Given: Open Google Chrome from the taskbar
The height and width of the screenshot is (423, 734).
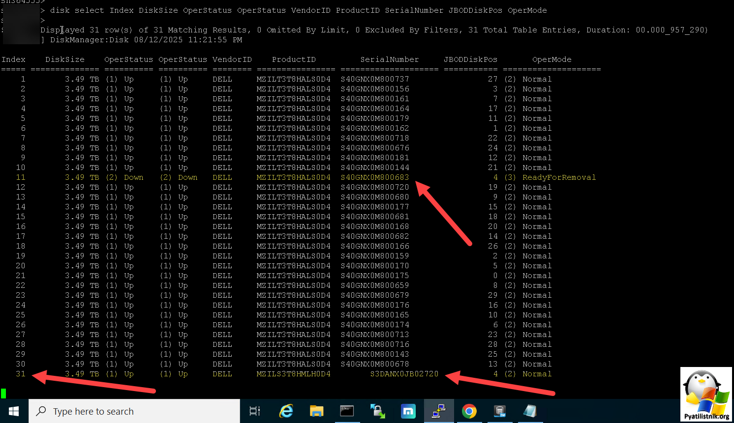Looking at the screenshot, I should coord(469,411).
